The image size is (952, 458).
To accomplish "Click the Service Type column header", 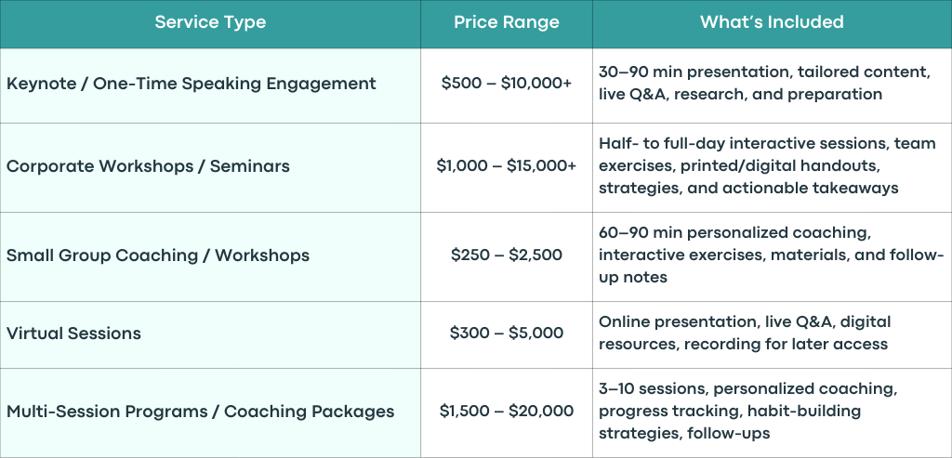I will click(x=210, y=22).
